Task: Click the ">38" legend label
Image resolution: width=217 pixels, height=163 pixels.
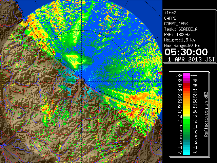Action: pyautogui.click(x=179, y=75)
